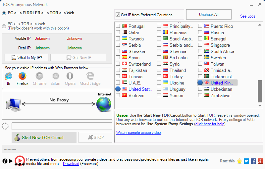This screenshot has width=265, height=169.
Task: Check the Taiwan checkbox
Action: 200,64
